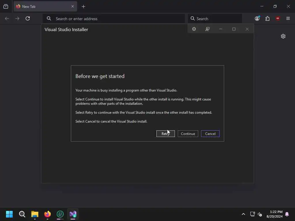Focus the Search or enter address bar
The height and width of the screenshot is (221, 295).
114,19
